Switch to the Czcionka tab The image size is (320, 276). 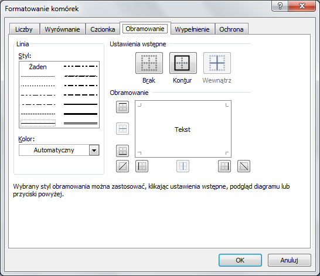click(103, 29)
